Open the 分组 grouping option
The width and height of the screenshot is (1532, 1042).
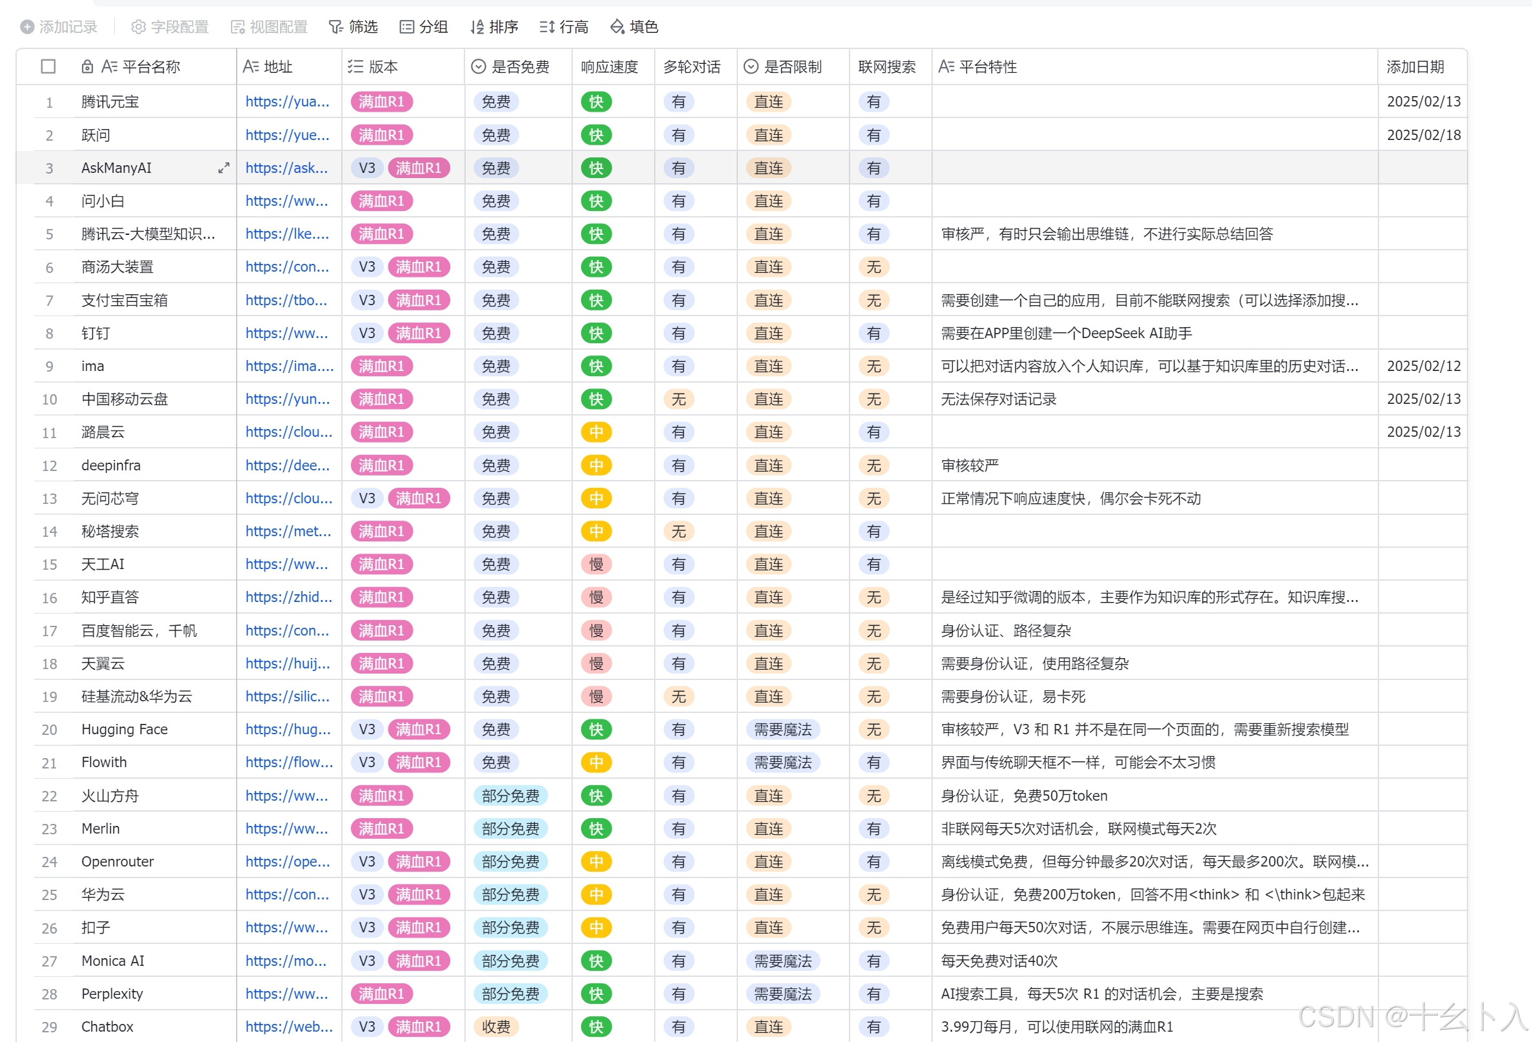click(x=424, y=27)
